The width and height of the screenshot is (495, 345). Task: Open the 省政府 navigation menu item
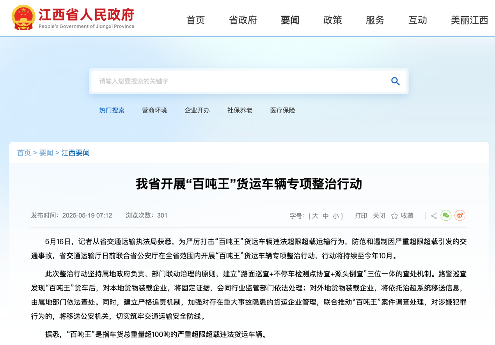tap(242, 21)
